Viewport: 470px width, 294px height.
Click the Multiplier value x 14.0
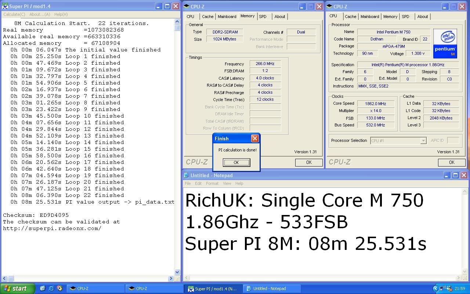pyautogui.click(x=375, y=111)
